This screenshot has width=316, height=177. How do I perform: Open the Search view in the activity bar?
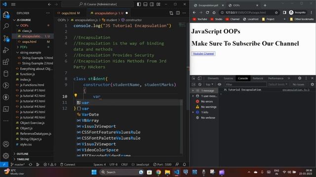(6, 26)
